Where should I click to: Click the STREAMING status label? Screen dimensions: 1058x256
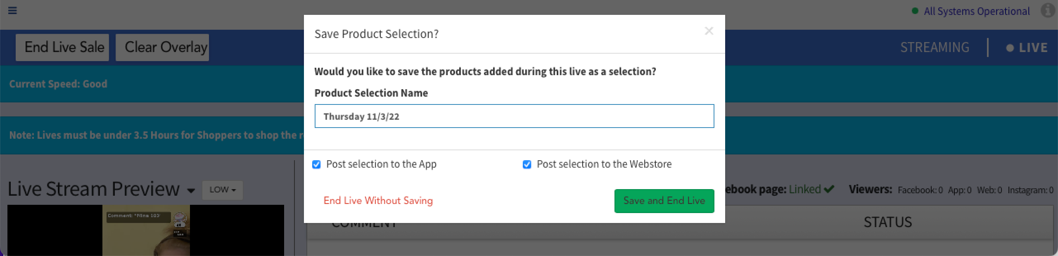(x=935, y=48)
